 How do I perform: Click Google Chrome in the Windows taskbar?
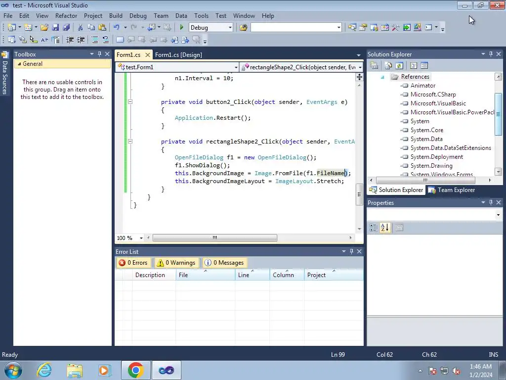(x=135, y=370)
